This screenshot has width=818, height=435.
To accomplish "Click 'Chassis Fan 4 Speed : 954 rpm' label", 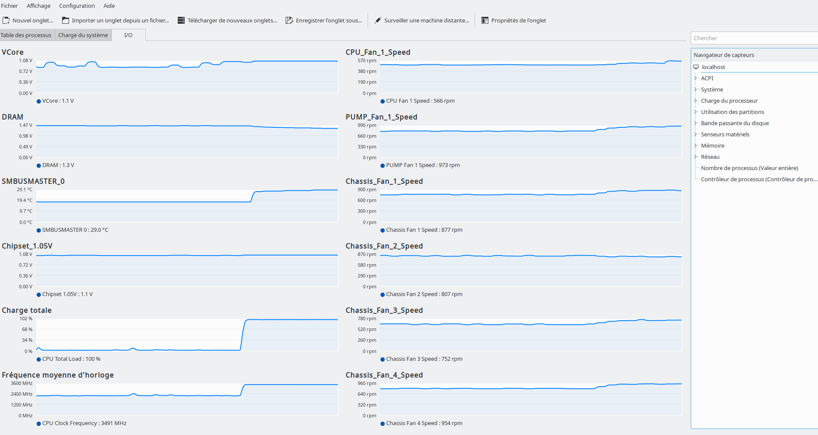I will (424, 423).
